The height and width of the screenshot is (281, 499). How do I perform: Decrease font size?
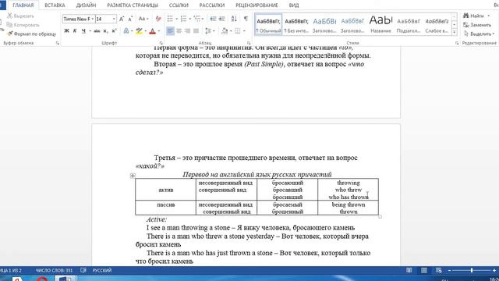pyautogui.click(x=130, y=19)
